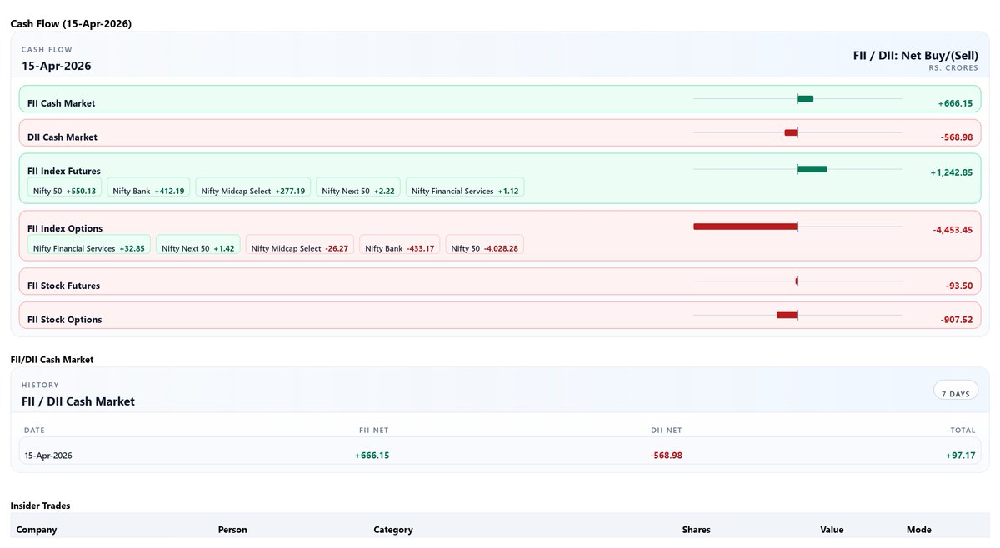Click the FII Index Futures heading
This screenshot has width=1000, height=548.
(64, 171)
